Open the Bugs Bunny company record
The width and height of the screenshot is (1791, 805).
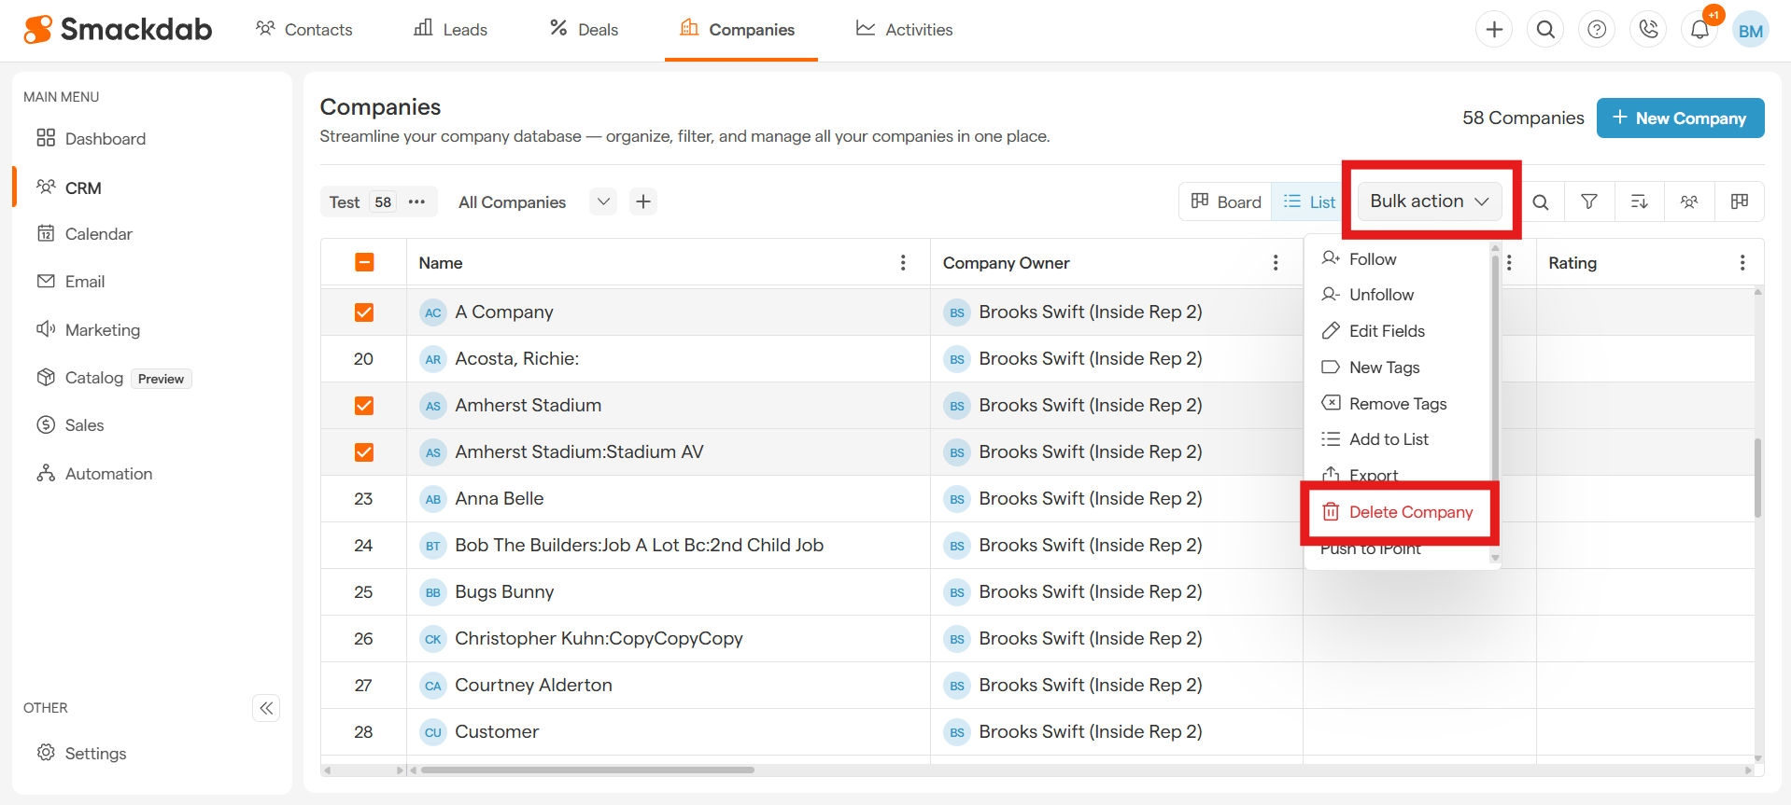point(504,592)
